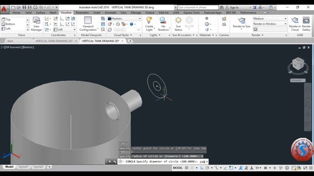Toggle grid display in status bar
The image size is (314, 176).
pos(186,168)
